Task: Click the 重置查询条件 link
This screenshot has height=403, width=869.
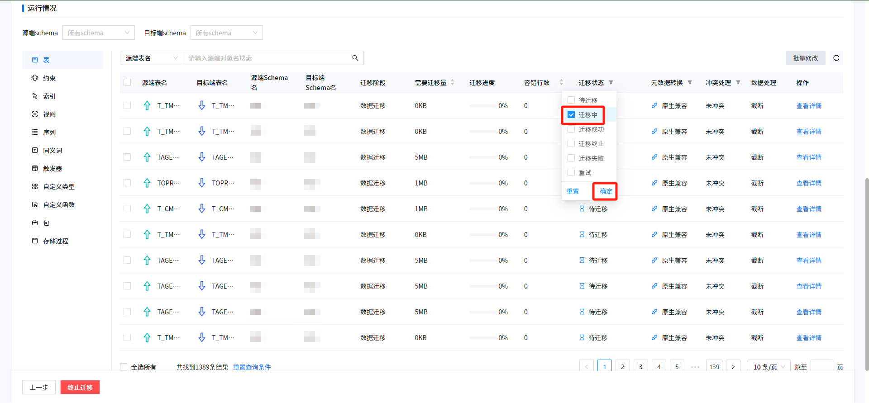Action: click(252, 367)
